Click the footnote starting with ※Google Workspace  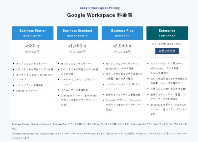coord(99,136)
